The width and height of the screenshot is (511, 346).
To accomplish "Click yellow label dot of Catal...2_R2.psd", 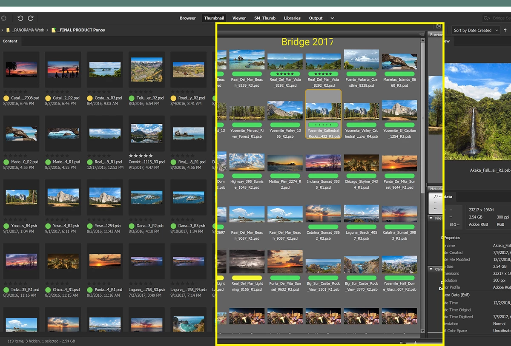I will tap(48, 98).
